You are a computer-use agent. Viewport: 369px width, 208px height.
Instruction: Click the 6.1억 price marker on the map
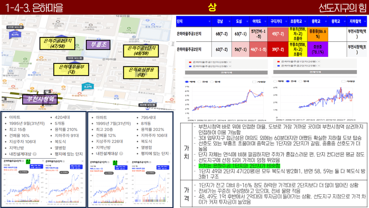click(x=15, y=34)
